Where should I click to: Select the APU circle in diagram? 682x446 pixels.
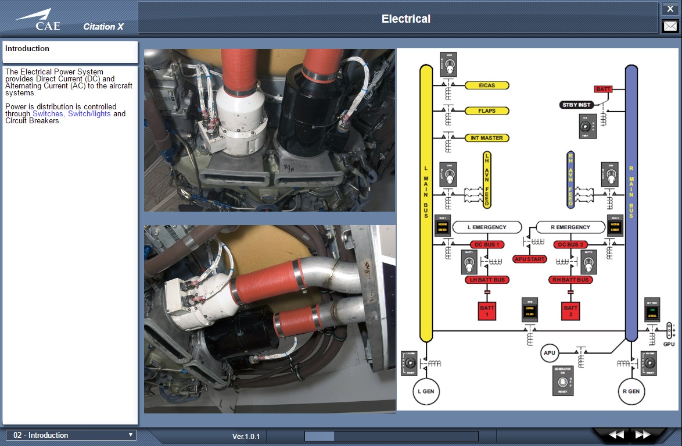click(549, 353)
